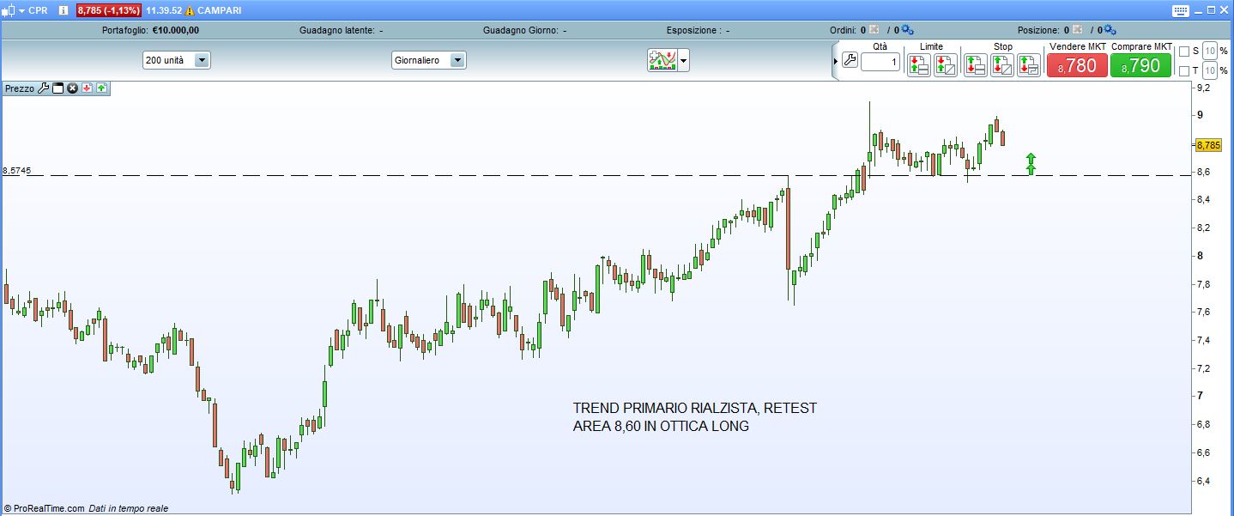Remove the Prezzo panel with X icon

coord(73,88)
